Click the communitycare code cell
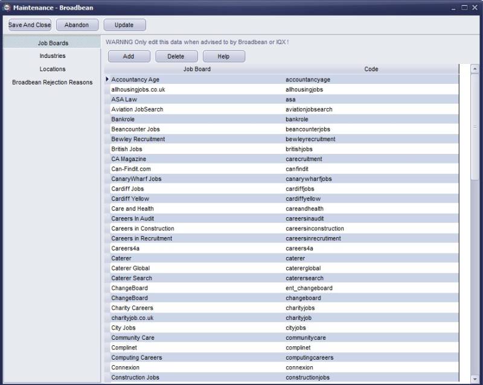 coord(371,337)
